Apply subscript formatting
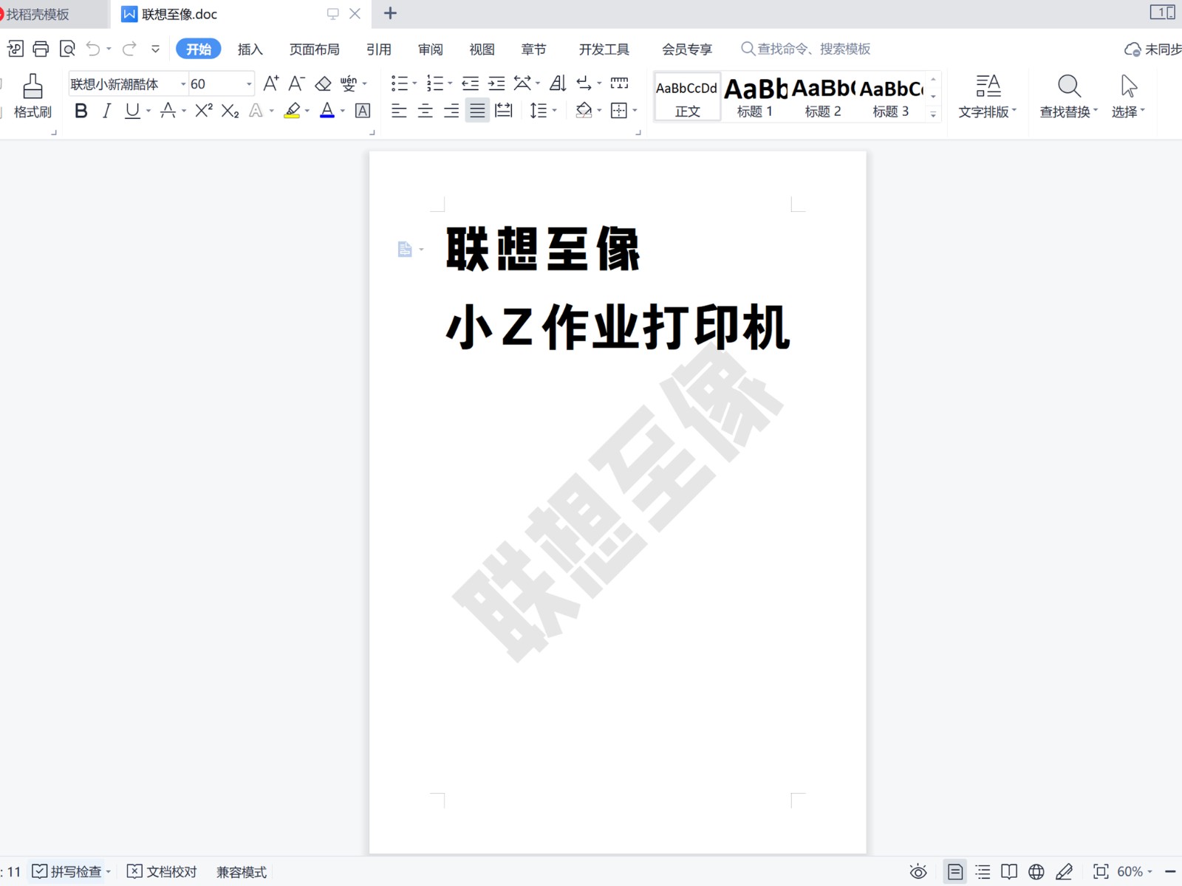The width and height of the screenshot is (1182, 886). (x=230, y=111)
